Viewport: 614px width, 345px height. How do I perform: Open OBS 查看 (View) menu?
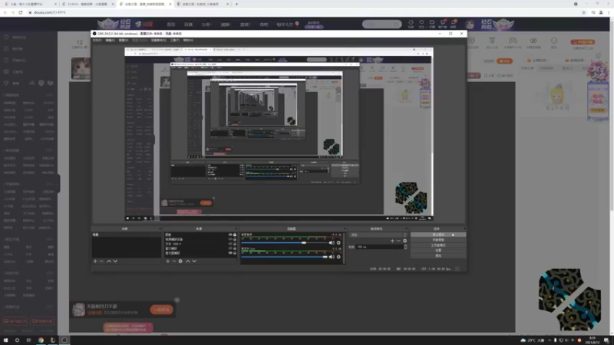point(124,40)
